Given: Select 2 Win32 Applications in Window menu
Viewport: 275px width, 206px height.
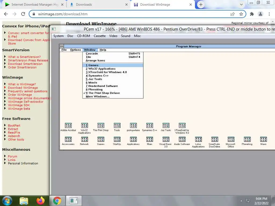Looking at the screenshot, I should [113, 69].
